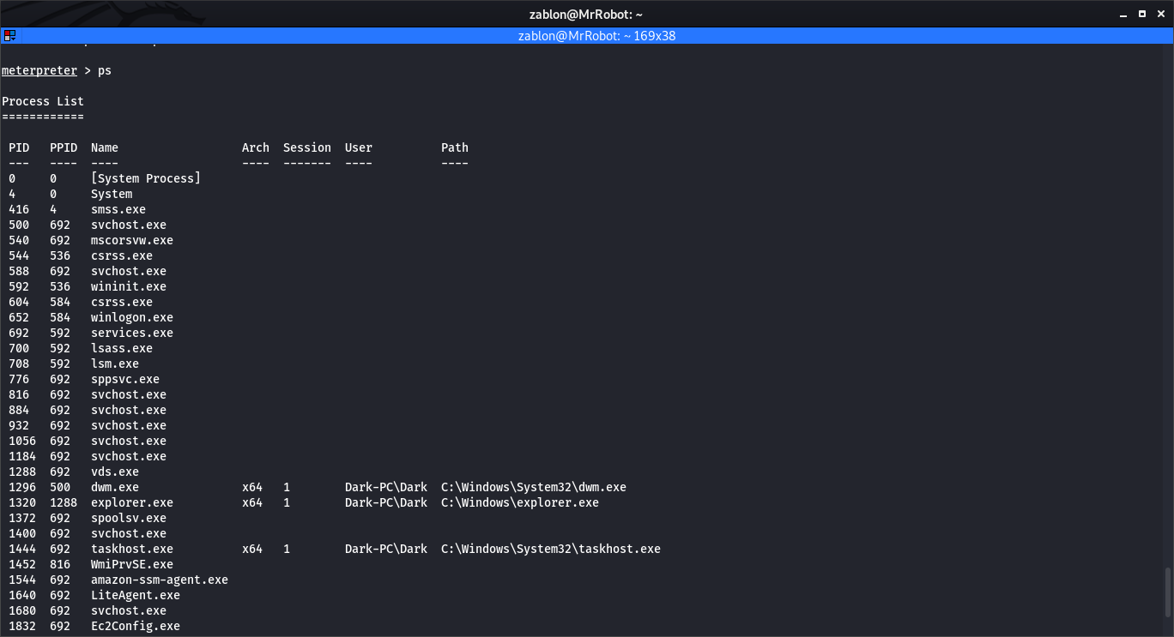Select the WmiPrvSE.exe process name

132,564
